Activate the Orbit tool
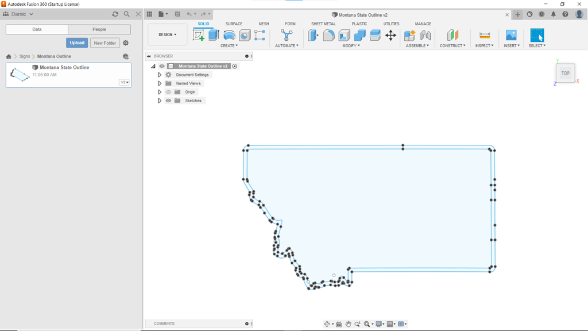The height and width of the screenshot is (331, 588). point(327,324)
